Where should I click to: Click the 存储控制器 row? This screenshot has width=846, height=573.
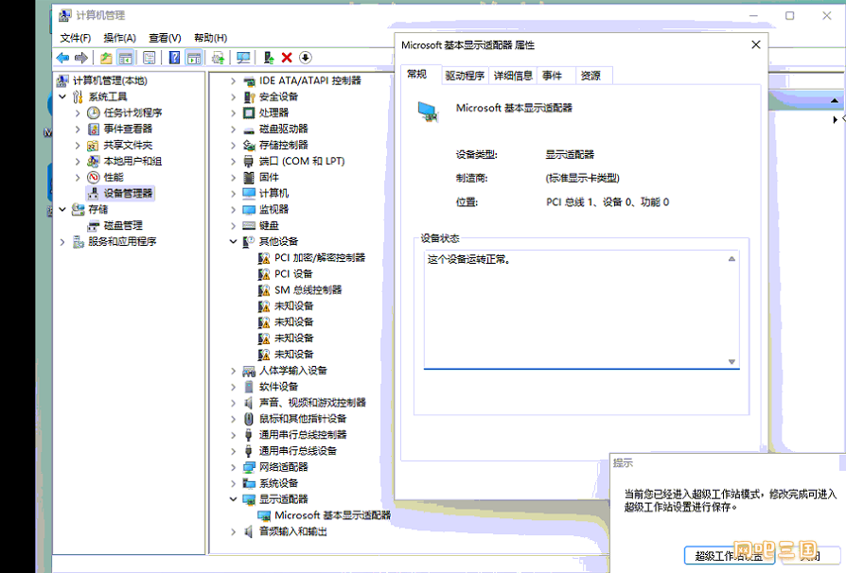(x=283, y=145)
